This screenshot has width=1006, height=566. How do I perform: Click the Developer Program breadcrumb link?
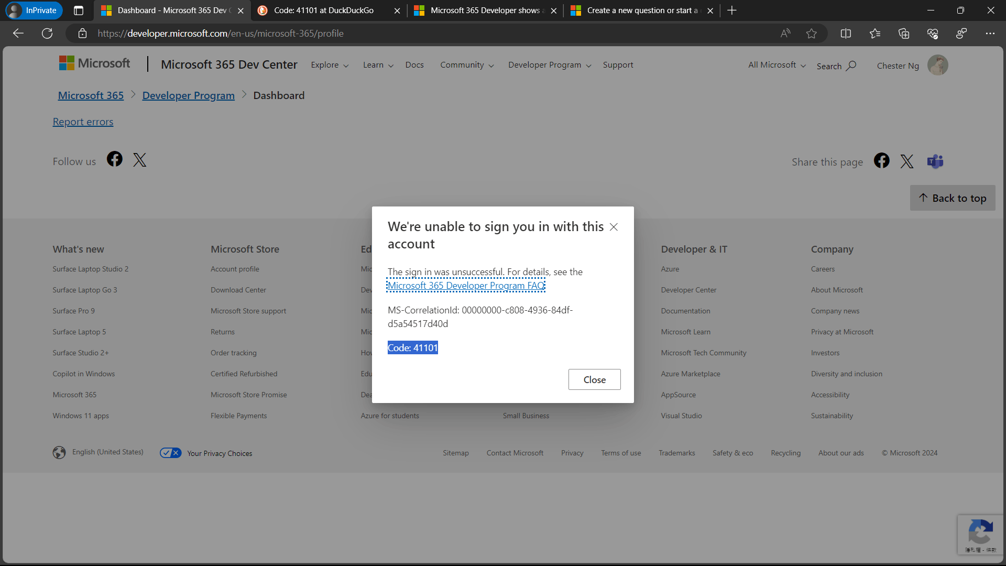[x=188, y=95]
